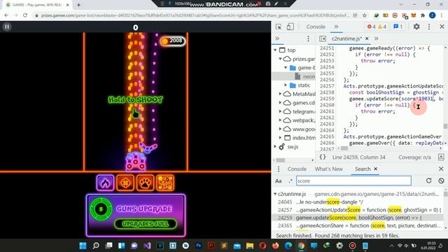Open the drawer three-dots menu
This screenshot has width=448, height=252.
(279, 169)
